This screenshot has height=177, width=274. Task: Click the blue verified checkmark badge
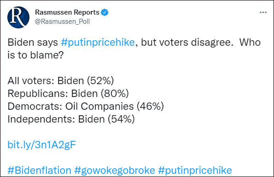click(105, 12)
